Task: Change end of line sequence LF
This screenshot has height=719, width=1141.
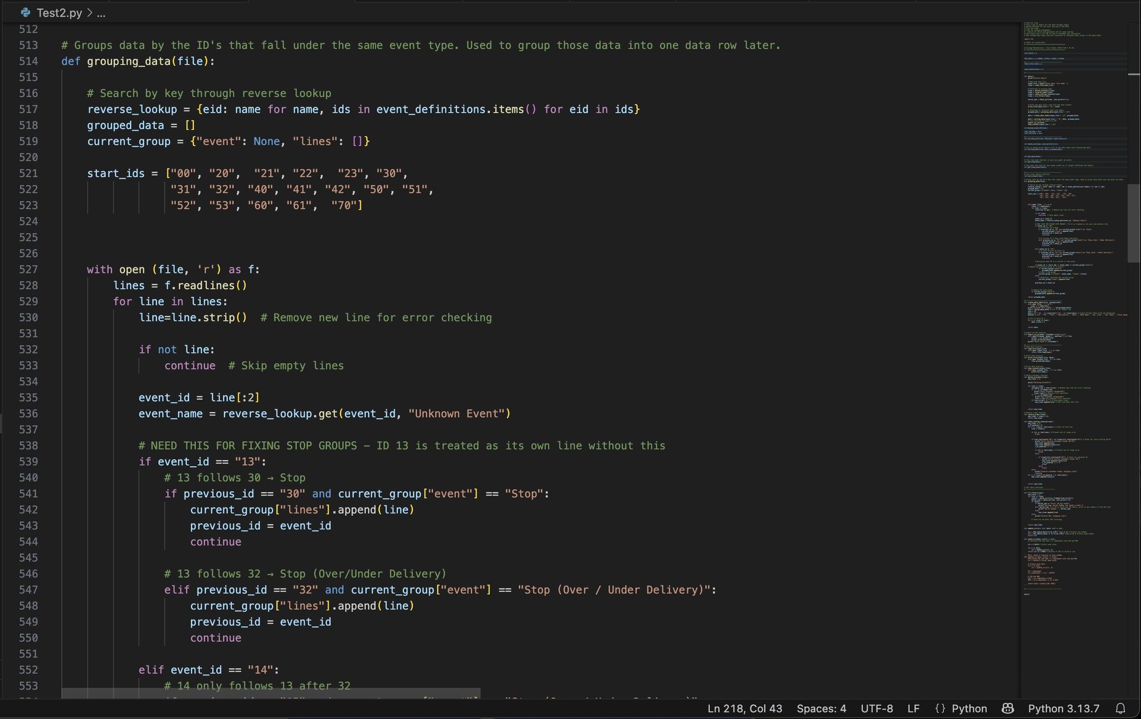Action: [x=913, y=708]
